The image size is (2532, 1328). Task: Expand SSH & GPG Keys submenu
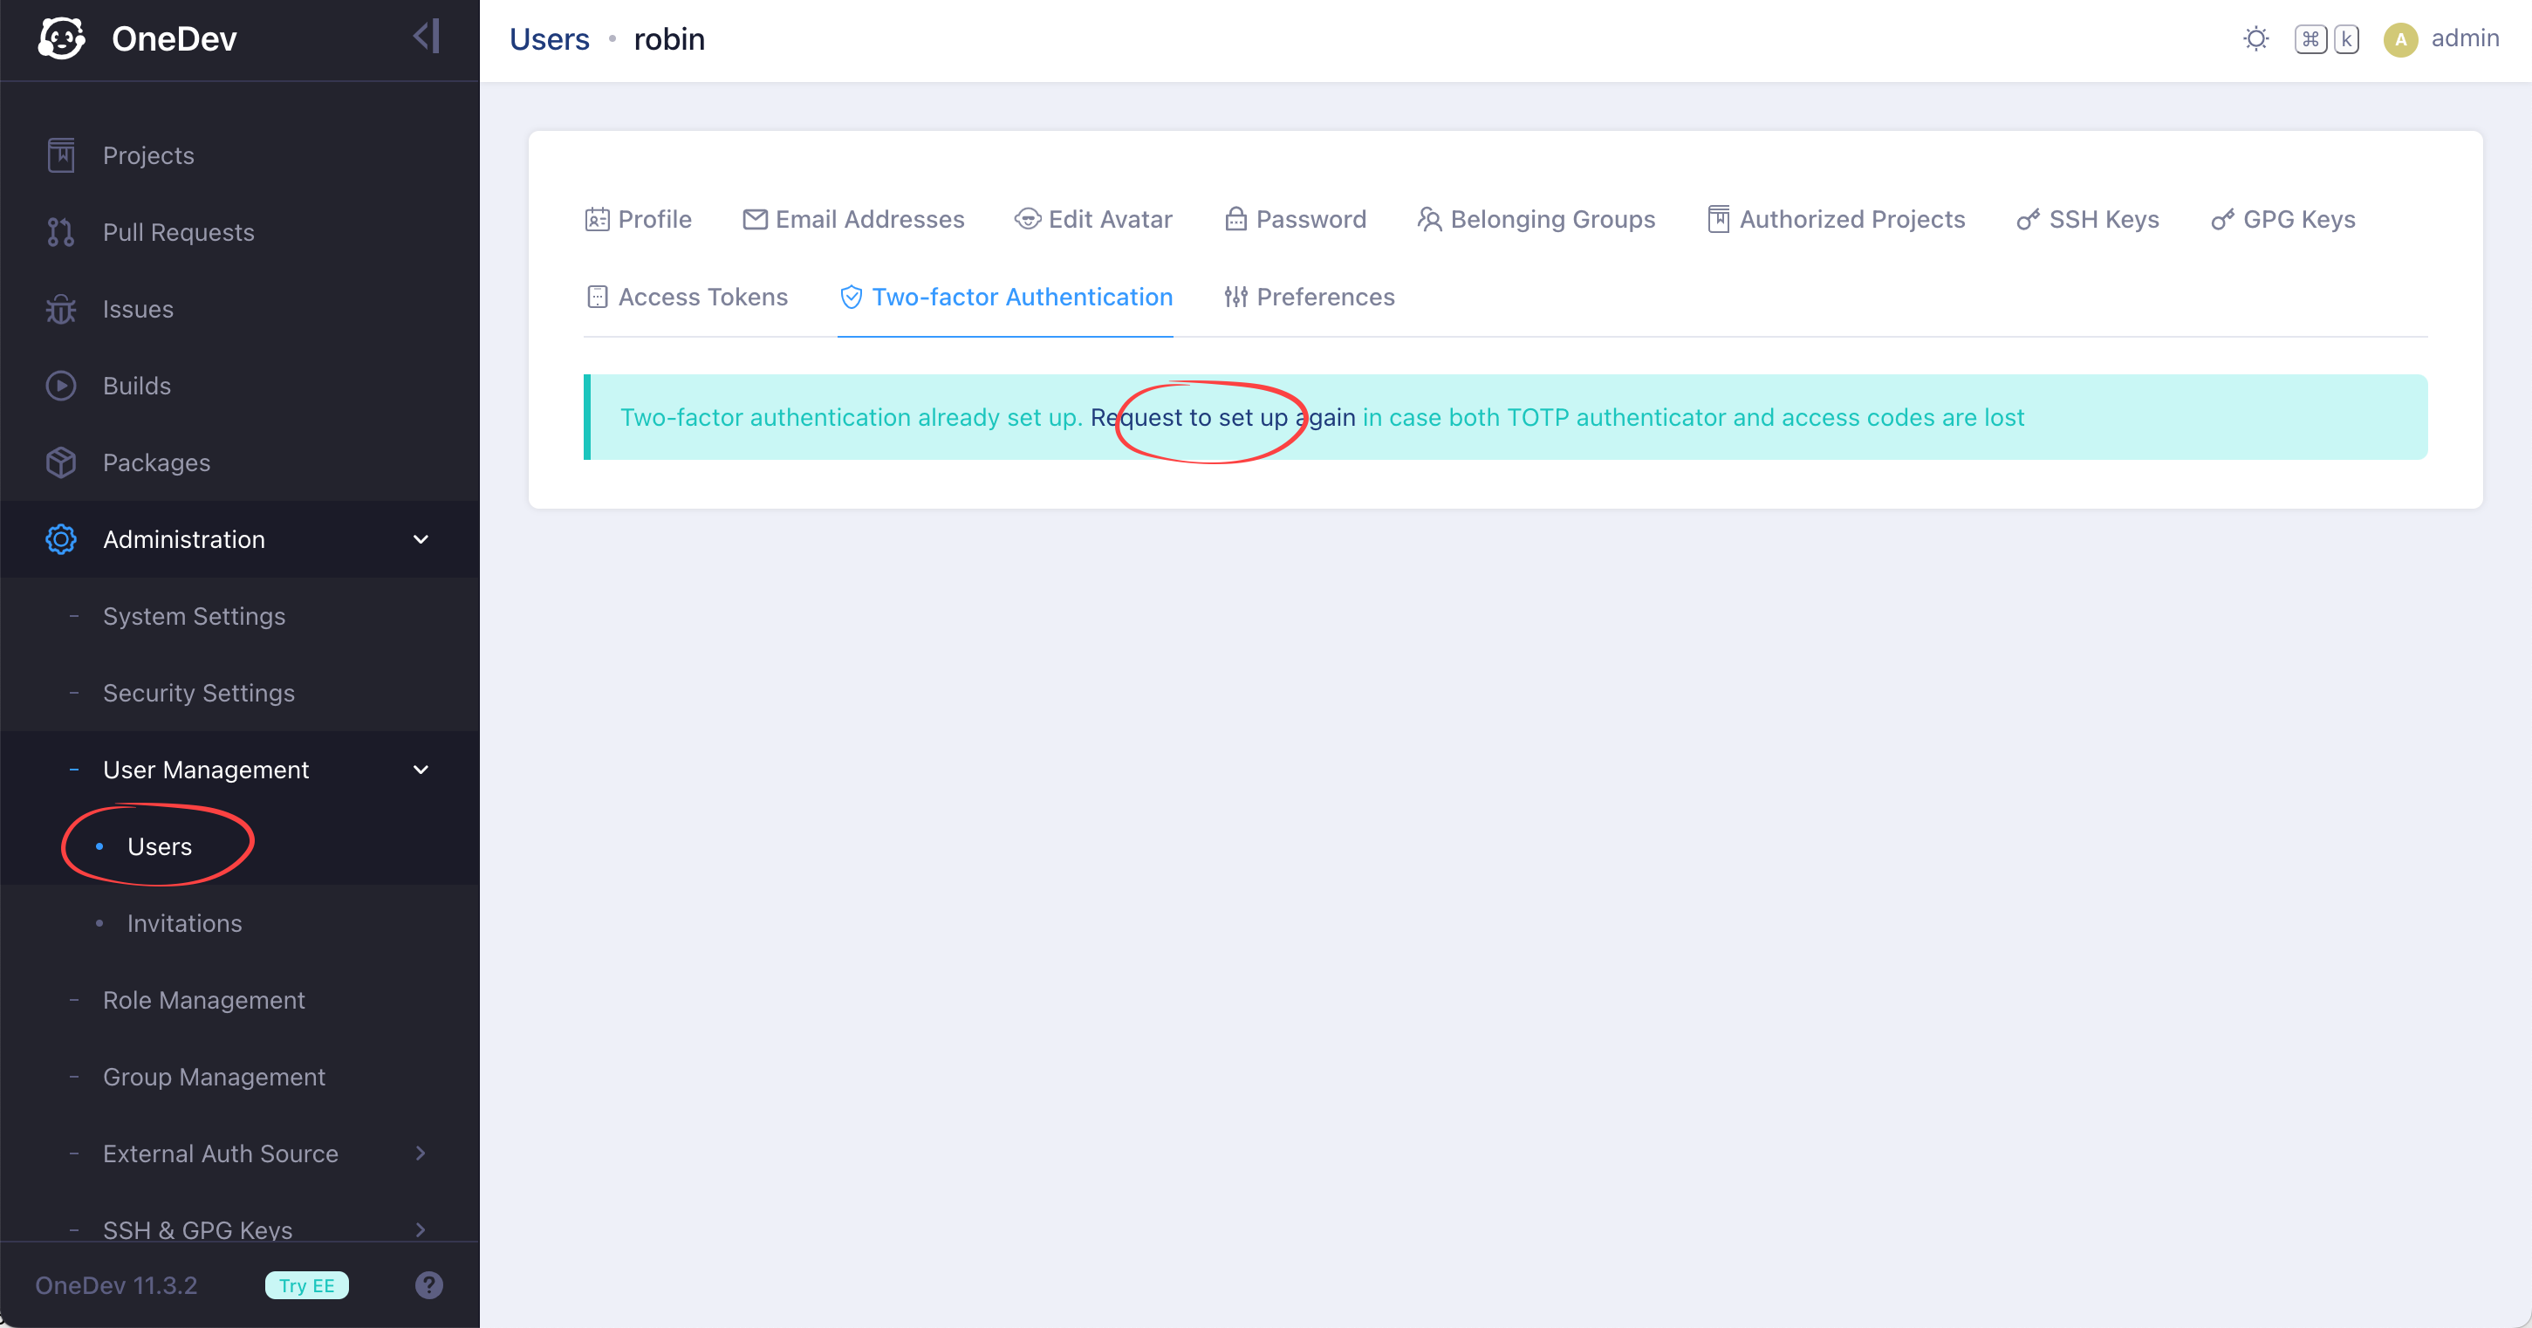coord(421,1229)
